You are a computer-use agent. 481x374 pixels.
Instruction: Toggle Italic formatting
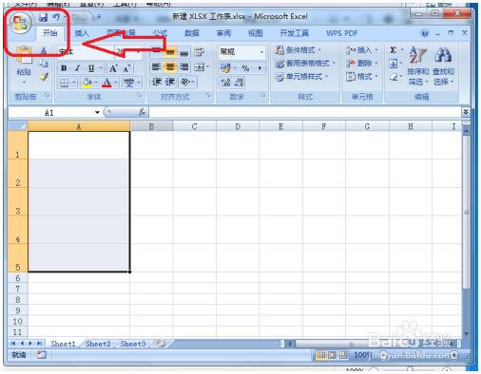[77, 68]
